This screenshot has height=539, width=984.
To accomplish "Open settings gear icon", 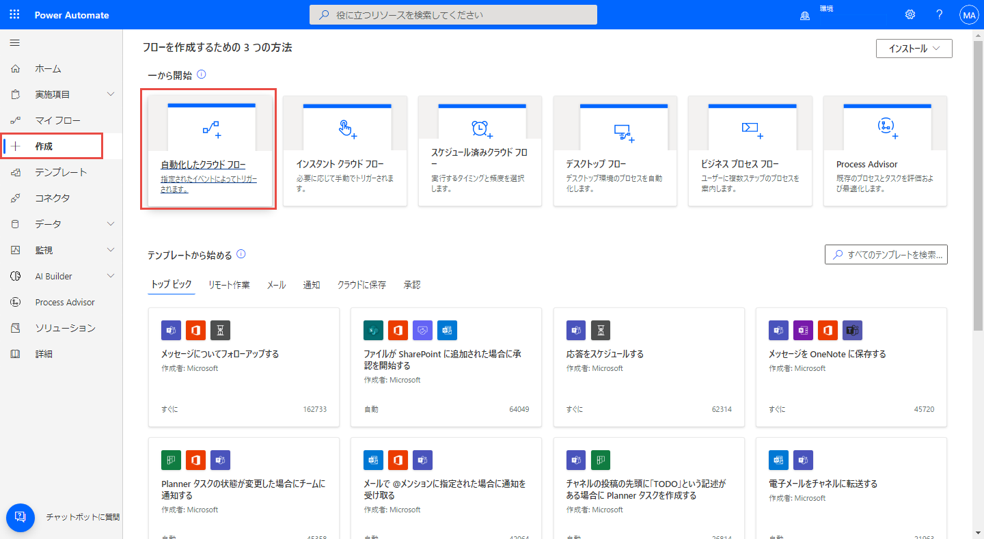I will point(910,14).
